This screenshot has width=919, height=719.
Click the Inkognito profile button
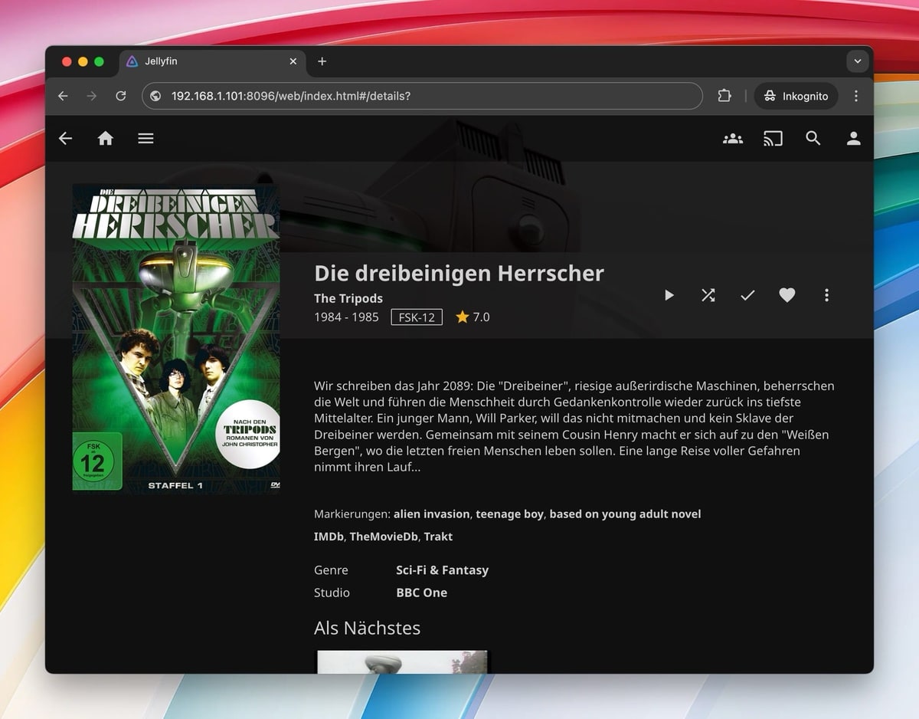click(x=796, y=96)
